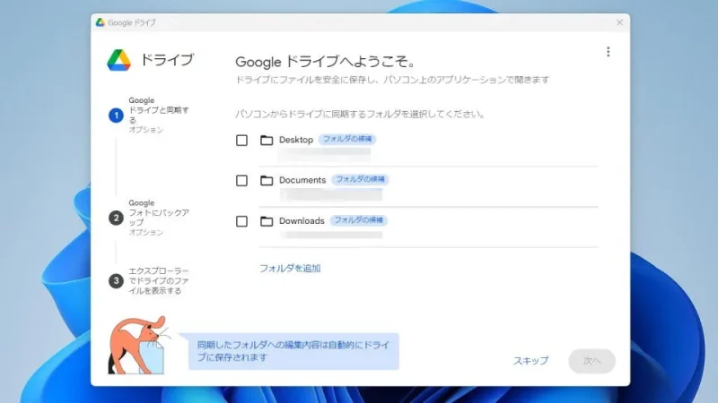Check the Downloads folder checkbox

point(241,221)
